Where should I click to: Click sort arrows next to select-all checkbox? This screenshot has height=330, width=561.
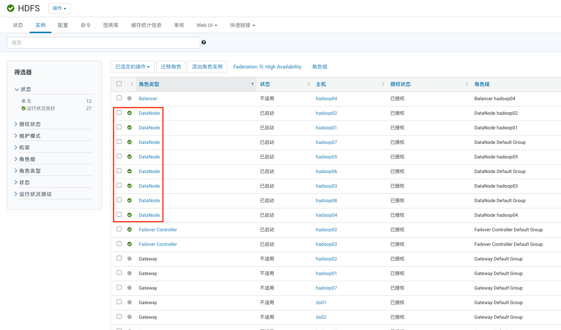pos(132,84)
